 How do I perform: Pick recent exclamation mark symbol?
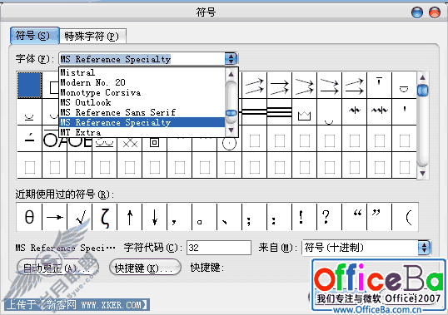[x=304, y=217]
